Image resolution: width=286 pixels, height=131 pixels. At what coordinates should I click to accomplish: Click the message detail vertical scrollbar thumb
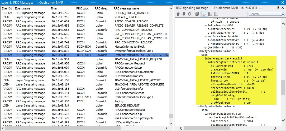[283, 87]
